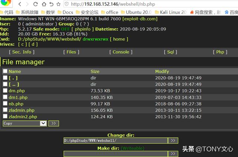Screen dimensions: 238x157
Task: Go up via [ .. ] parent directory
Action: click(14, 84)
